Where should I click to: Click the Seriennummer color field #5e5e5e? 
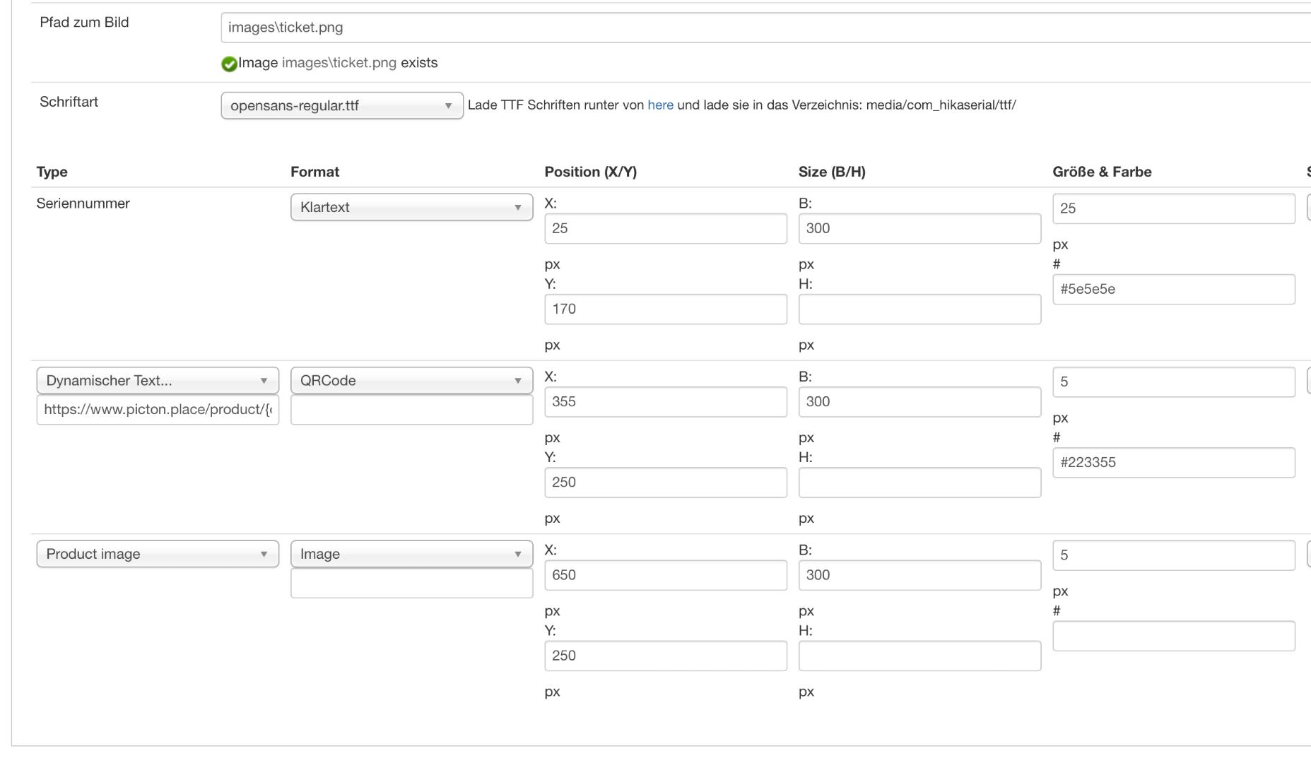[x=1173, y=290]
